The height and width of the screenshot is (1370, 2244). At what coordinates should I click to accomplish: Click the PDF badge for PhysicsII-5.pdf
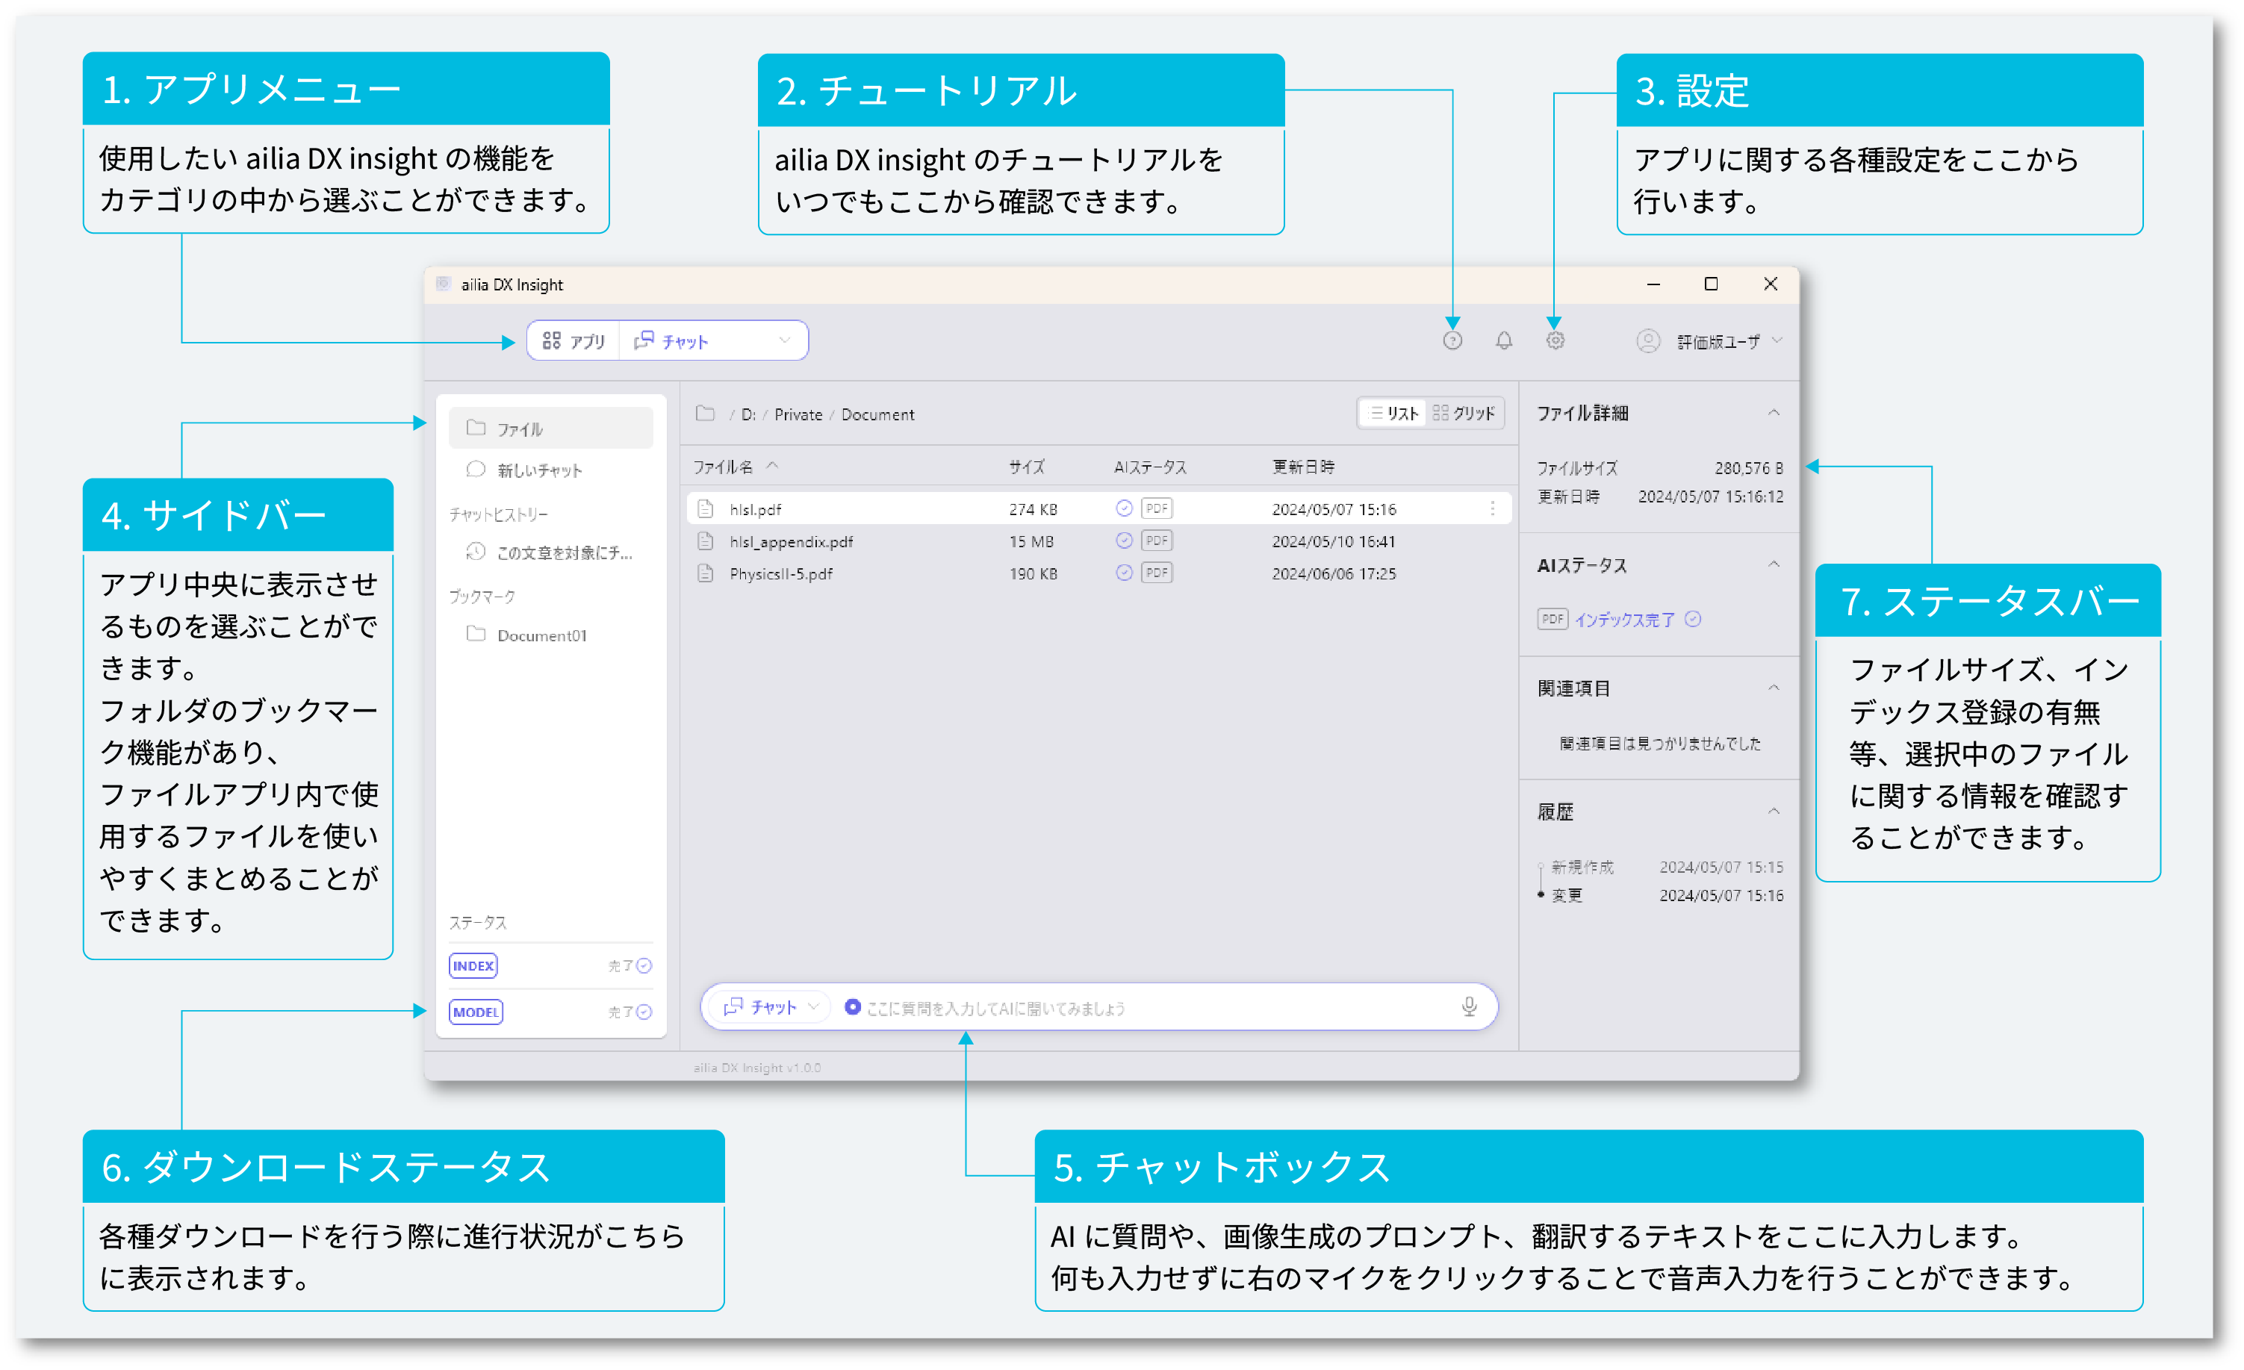click(x=1157, y=573)
